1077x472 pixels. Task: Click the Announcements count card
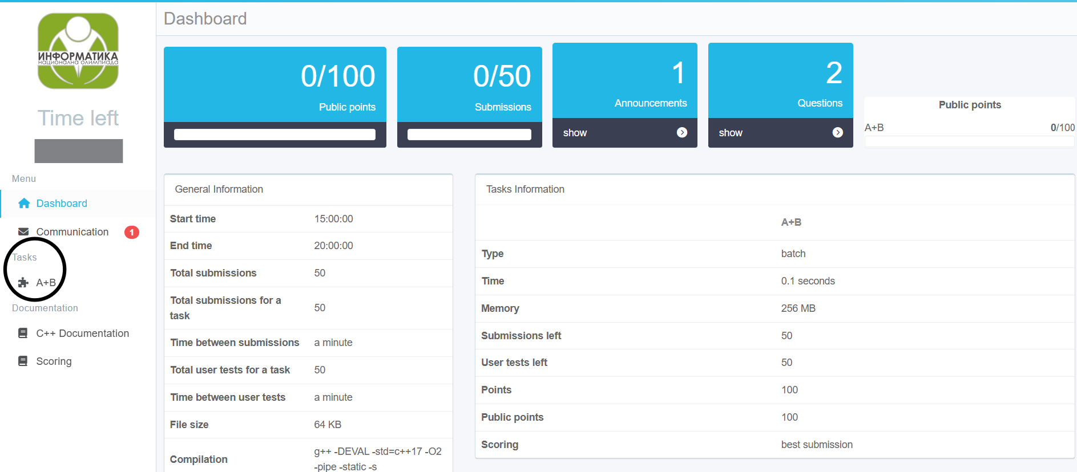625,80
